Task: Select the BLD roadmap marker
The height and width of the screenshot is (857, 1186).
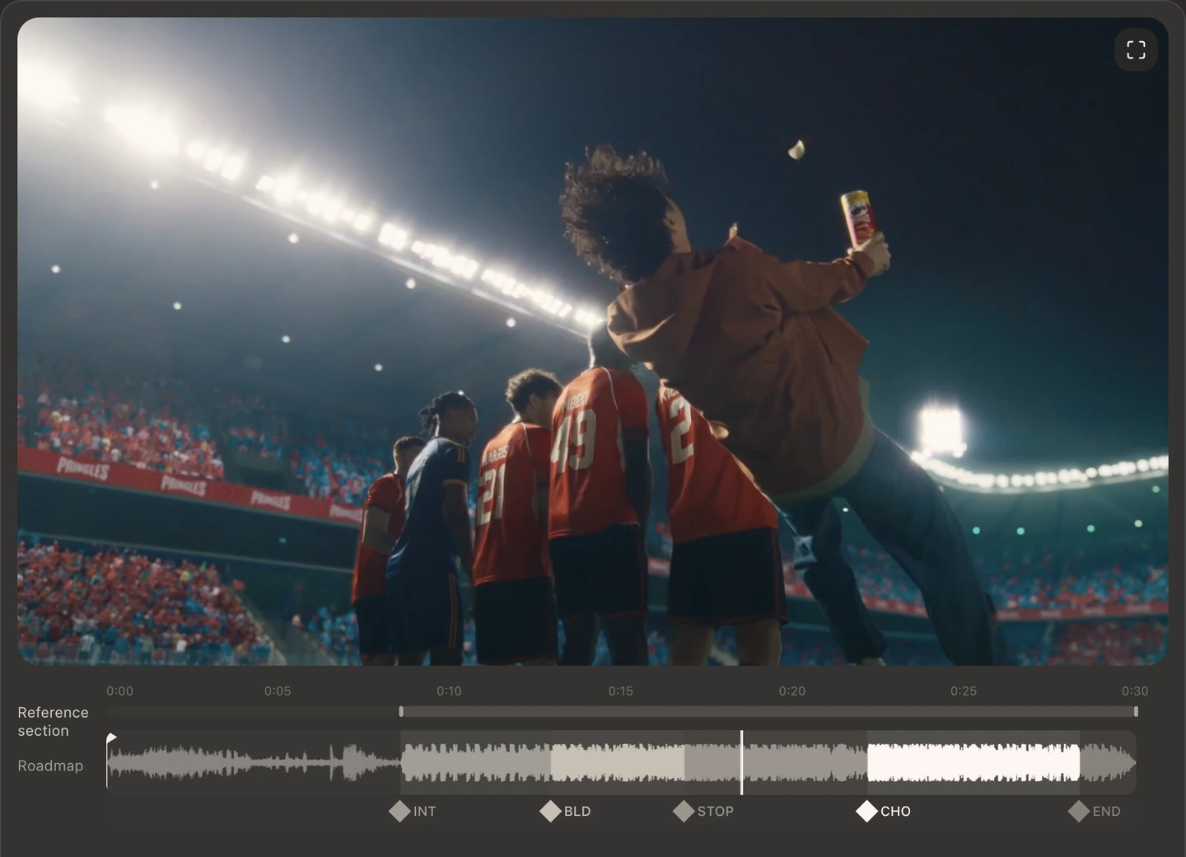Action: tap(565, 811)
